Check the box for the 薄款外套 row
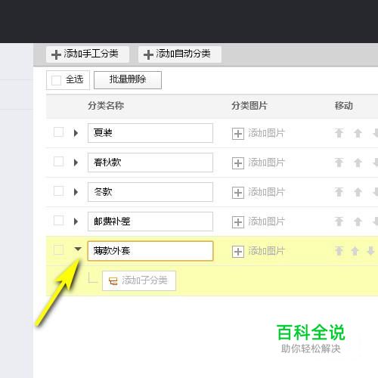This screenshot has height=378, width=378. tap(59, 250)
